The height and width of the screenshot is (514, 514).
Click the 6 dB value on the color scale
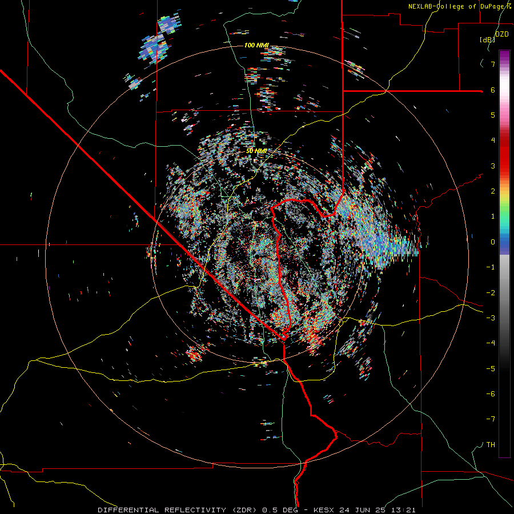click(x=493, y=90)
